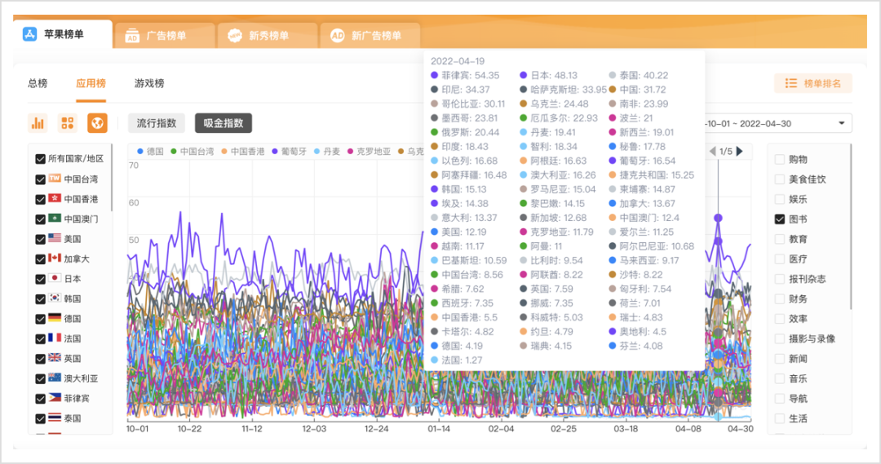Screen dimensions: 881x464
Task: Click the 报刊杂志 category label
Action: pos(808,279)
